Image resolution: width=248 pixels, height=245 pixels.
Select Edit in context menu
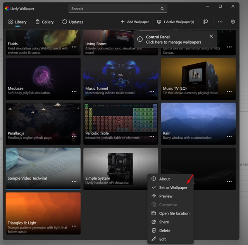pos(170,239)
